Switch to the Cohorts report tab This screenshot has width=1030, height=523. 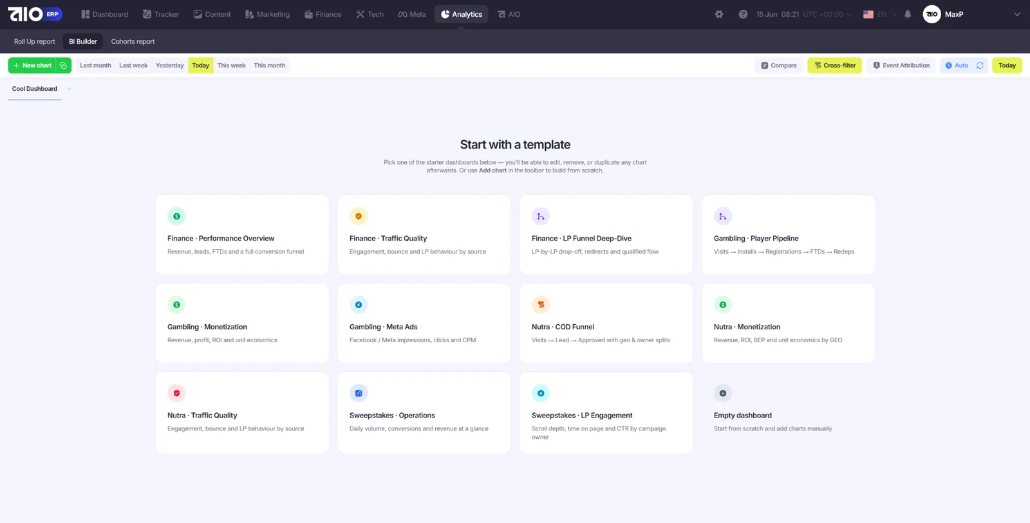point(133,41)
